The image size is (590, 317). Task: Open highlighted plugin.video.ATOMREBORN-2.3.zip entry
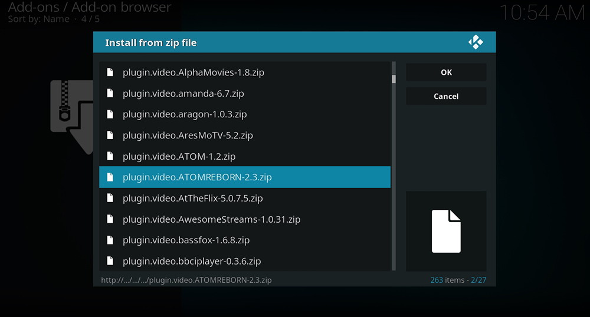click(245, 177)
